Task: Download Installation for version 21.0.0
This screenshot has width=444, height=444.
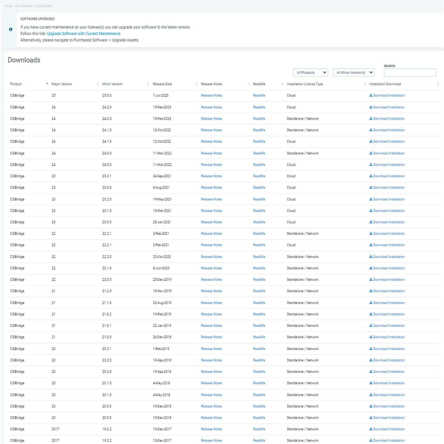Action: [387, 336]
